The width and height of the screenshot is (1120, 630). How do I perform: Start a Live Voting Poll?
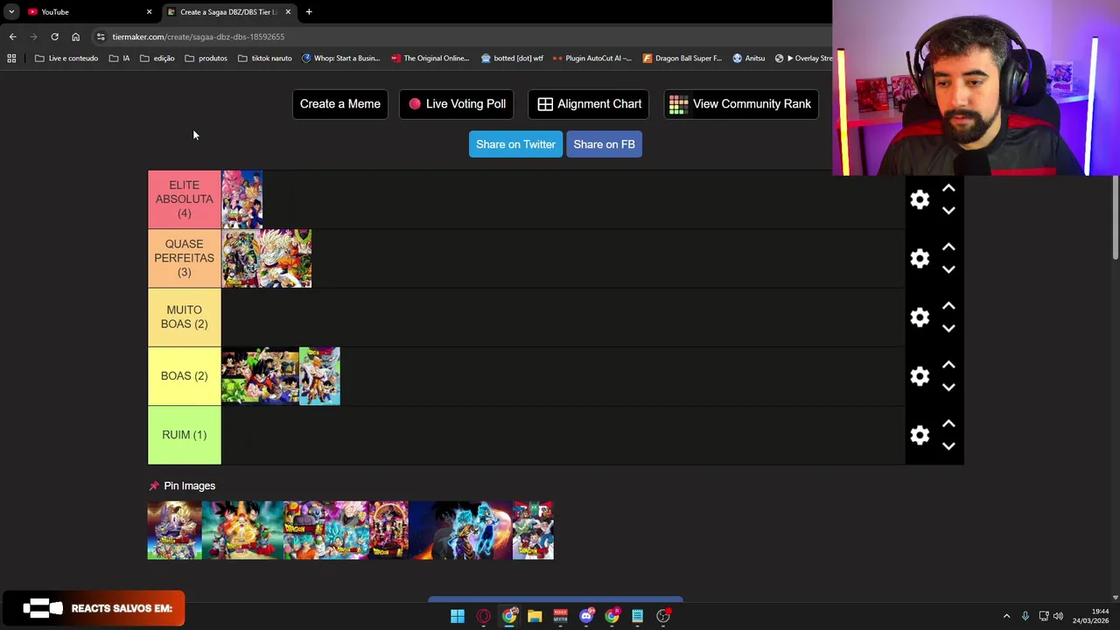click(457, 104)
